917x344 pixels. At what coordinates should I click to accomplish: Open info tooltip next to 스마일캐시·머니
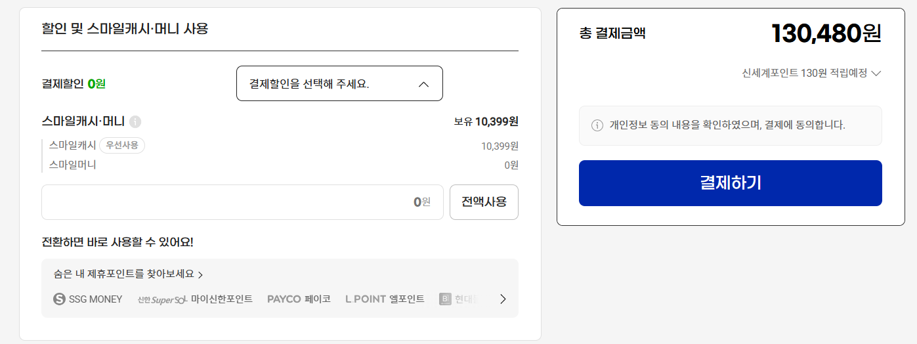point(135,121)
